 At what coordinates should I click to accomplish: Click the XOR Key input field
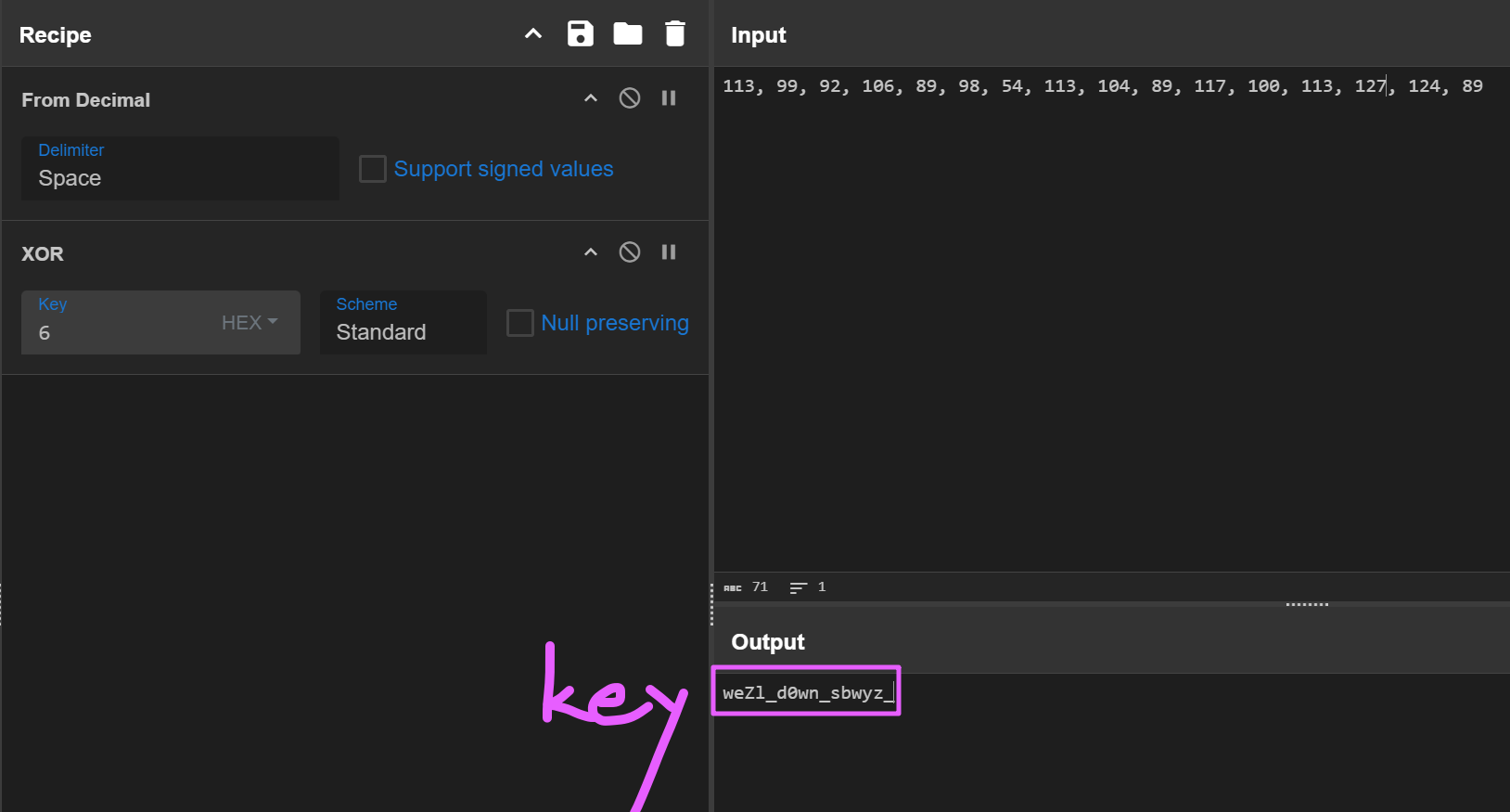pyautogui.click(x=121, y=322)
